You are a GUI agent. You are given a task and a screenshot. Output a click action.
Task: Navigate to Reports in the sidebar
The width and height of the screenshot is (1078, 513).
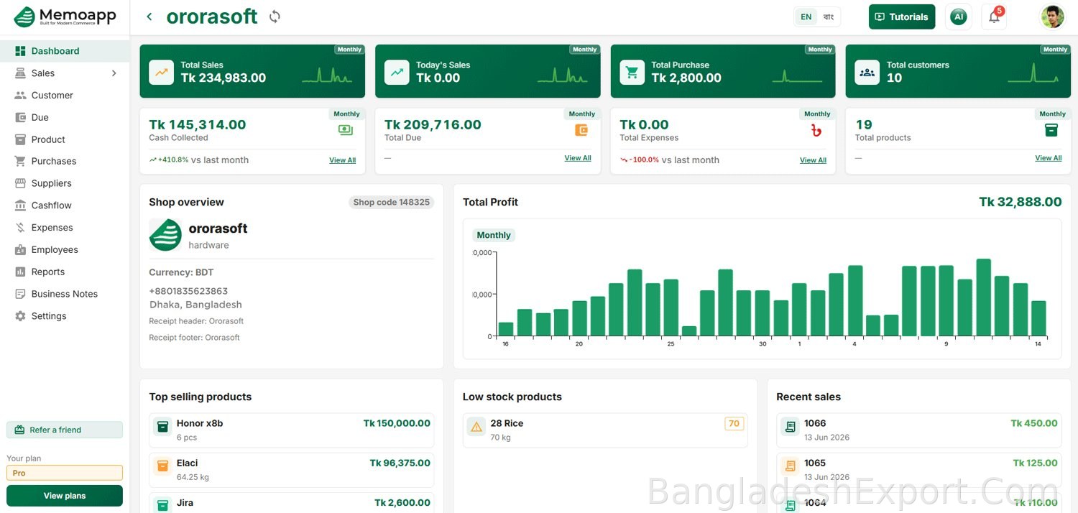pos(65,272)
